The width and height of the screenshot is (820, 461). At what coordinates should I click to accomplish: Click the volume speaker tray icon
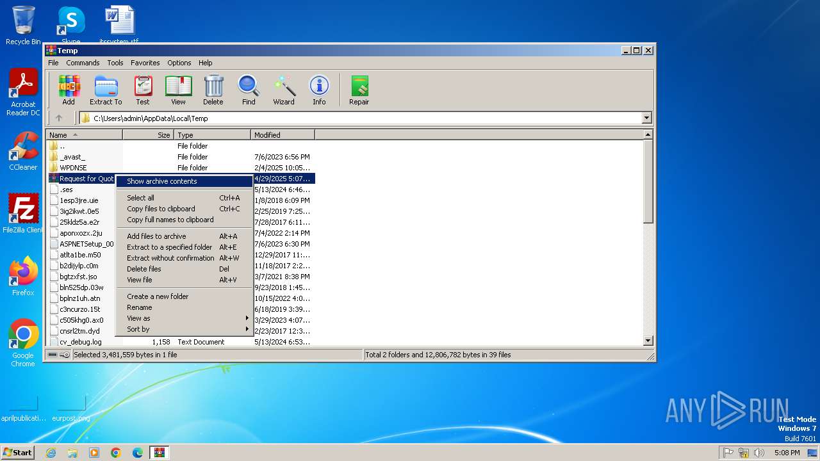(x=759, y=453)
